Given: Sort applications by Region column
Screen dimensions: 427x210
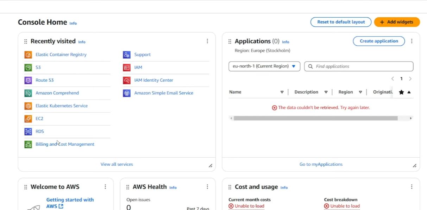Looking at the screenshot, I should [x=360, y=92].
